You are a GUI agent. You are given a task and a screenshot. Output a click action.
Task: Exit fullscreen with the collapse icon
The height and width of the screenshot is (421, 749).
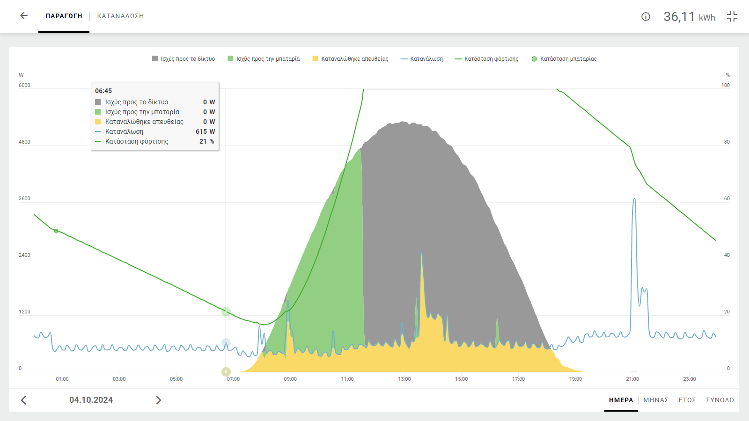click(732, 17)
